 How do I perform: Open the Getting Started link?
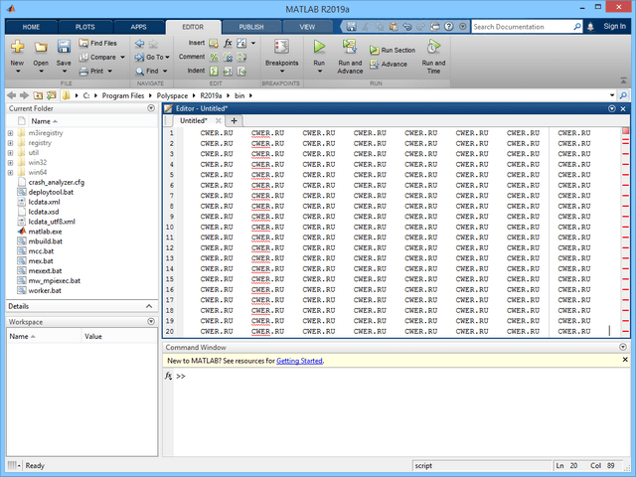point(299,361)
